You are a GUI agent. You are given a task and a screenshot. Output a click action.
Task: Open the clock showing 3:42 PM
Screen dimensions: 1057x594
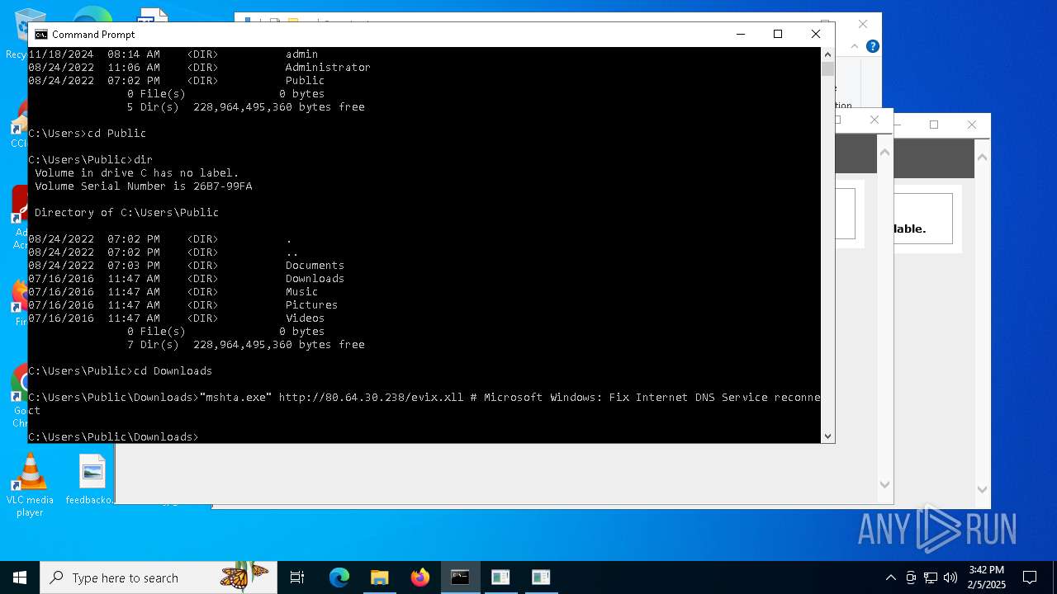(986, 577)
